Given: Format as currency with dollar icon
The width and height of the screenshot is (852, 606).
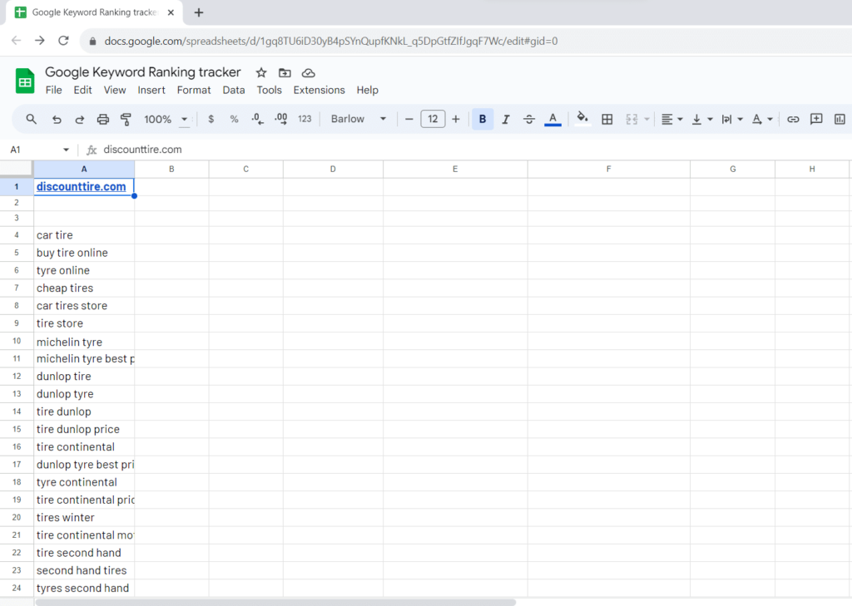Looking at the screenshot, I should coord(211,119).
